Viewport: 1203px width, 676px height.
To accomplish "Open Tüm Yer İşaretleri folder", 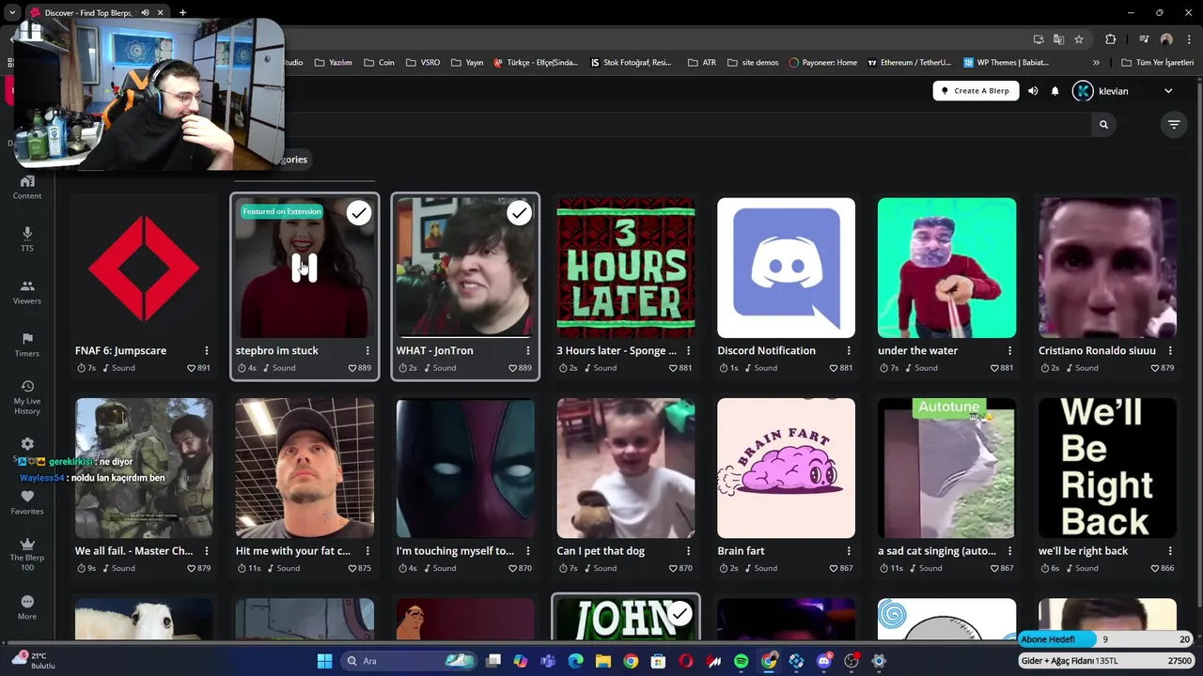I will pos(1158,63).
